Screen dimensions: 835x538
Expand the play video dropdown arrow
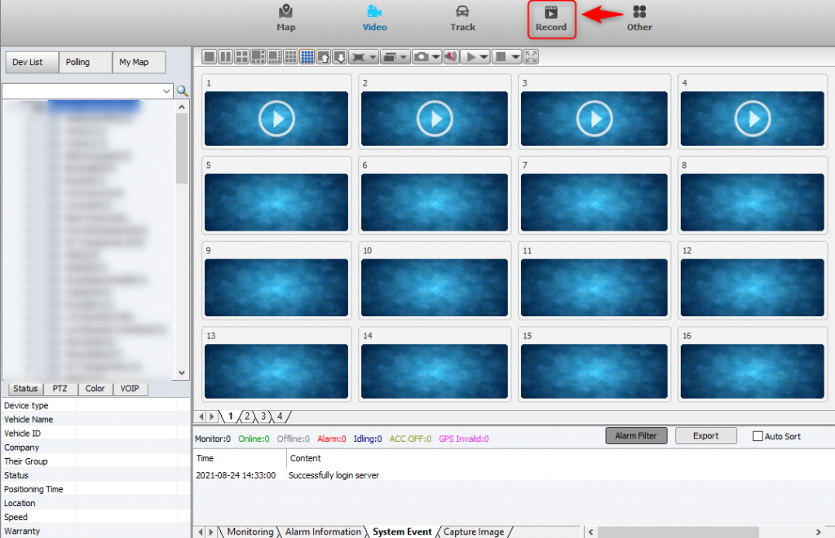[485, 57]
